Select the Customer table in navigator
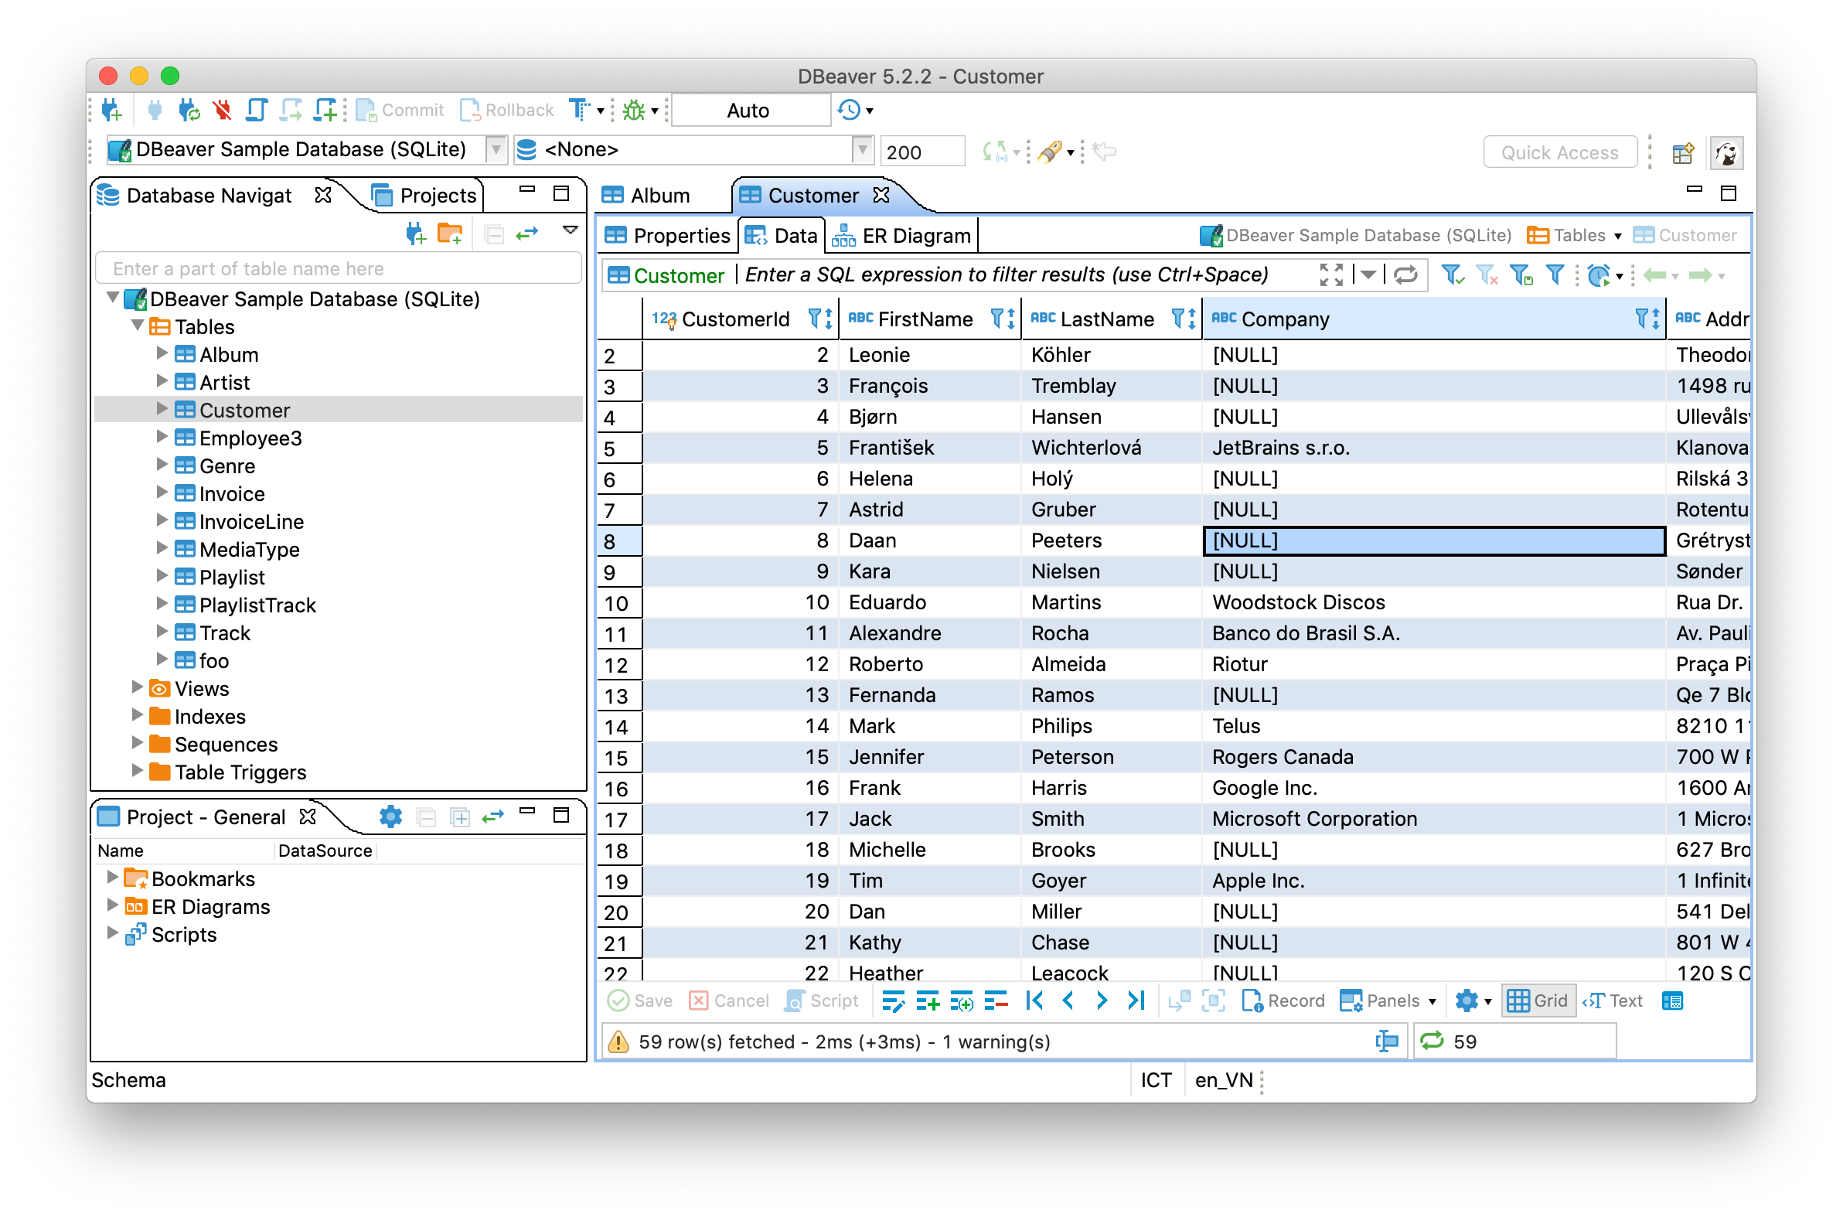 click(x=248, y=411)
